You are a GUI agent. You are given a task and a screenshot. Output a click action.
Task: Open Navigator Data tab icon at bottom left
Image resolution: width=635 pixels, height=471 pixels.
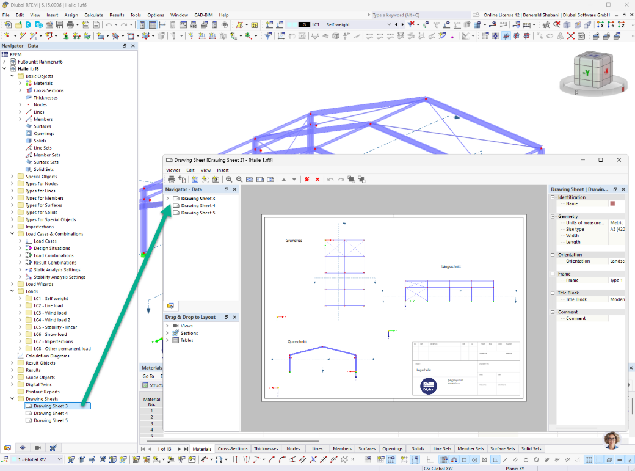coord(7,448)
